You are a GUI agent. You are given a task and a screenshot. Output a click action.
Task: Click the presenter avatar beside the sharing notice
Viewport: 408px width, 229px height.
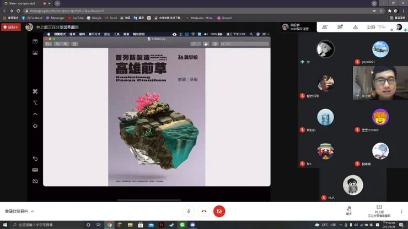click(x=29, y=27)
